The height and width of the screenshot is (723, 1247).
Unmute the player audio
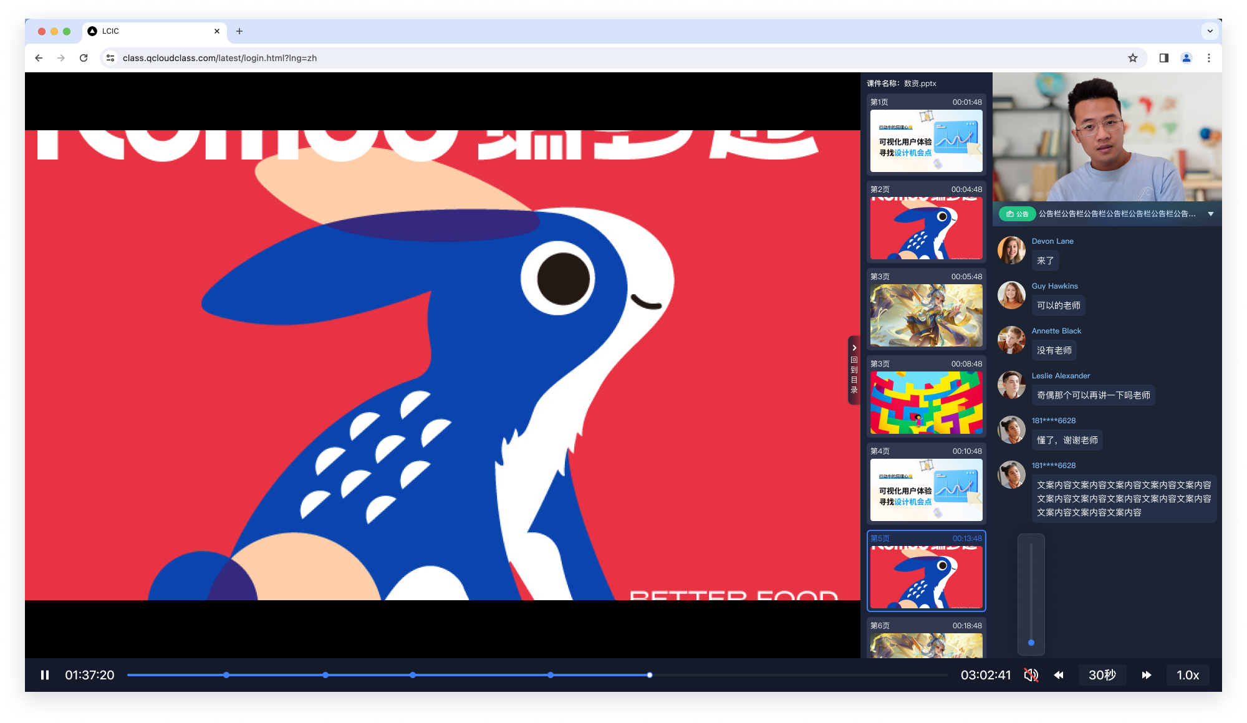click(x=1031, y=675)
